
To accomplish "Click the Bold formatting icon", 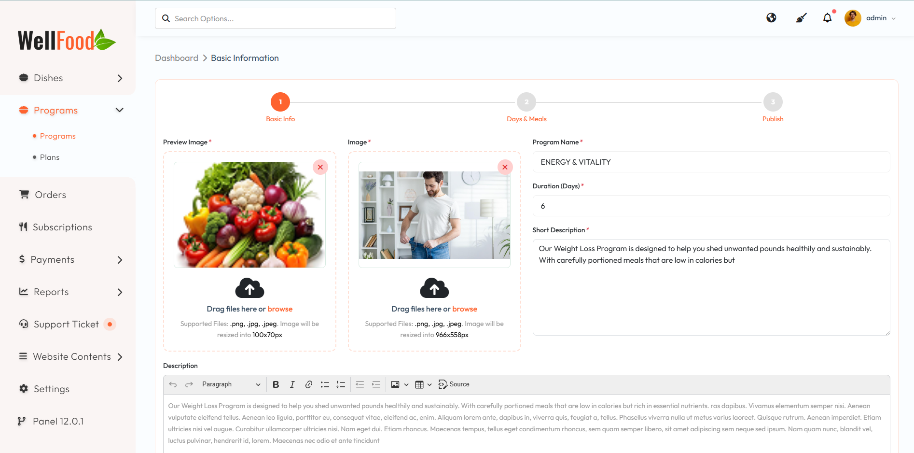I will tap(276, 384).
